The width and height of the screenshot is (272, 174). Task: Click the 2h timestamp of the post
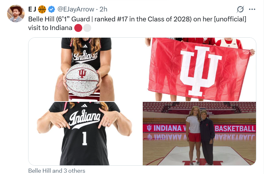tap(104, 9)
